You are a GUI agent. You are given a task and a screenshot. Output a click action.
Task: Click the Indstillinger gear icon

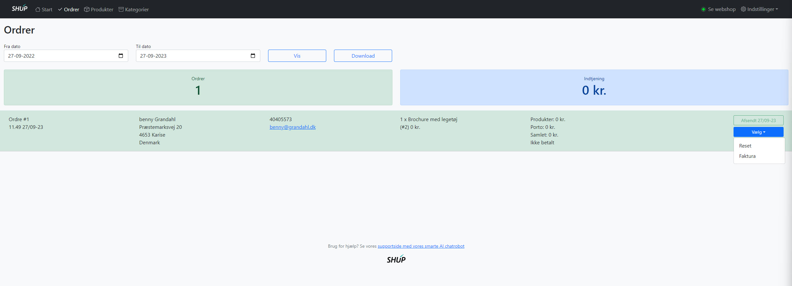[x=743, y=9]
